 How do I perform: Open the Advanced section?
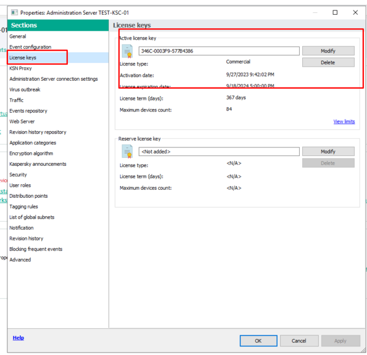point(20,260)
